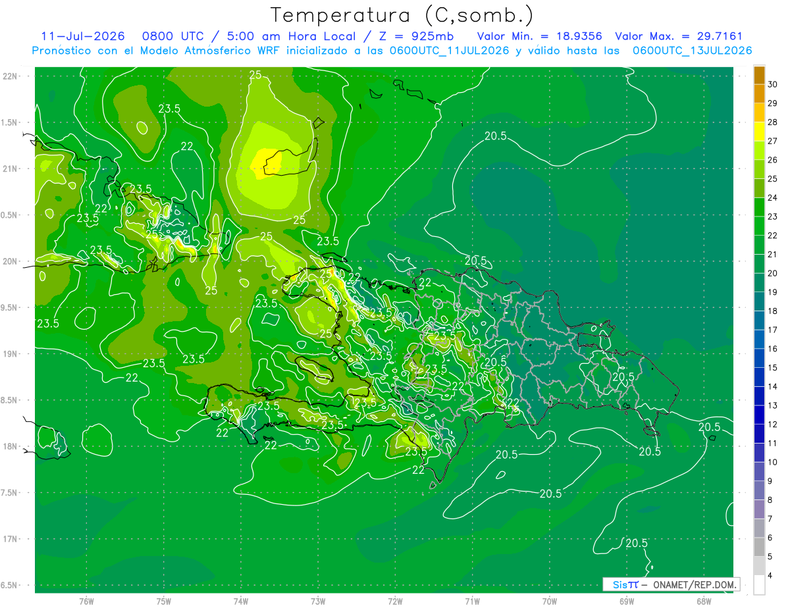Click the color bar label "29"
The height and width of the screenshot is (610, 790).
[772, 103]
